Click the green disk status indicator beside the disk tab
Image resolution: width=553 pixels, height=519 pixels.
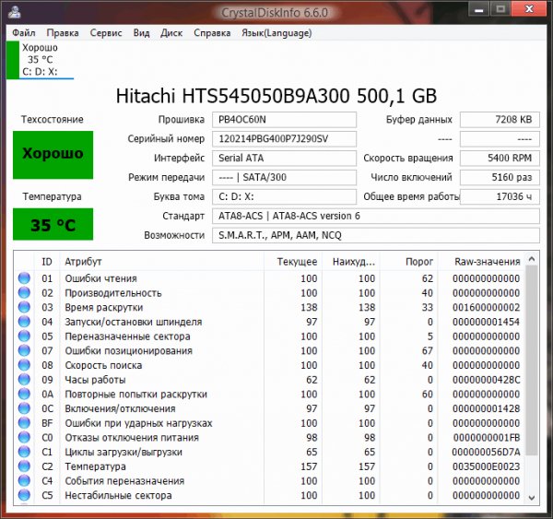coord(13,60)
